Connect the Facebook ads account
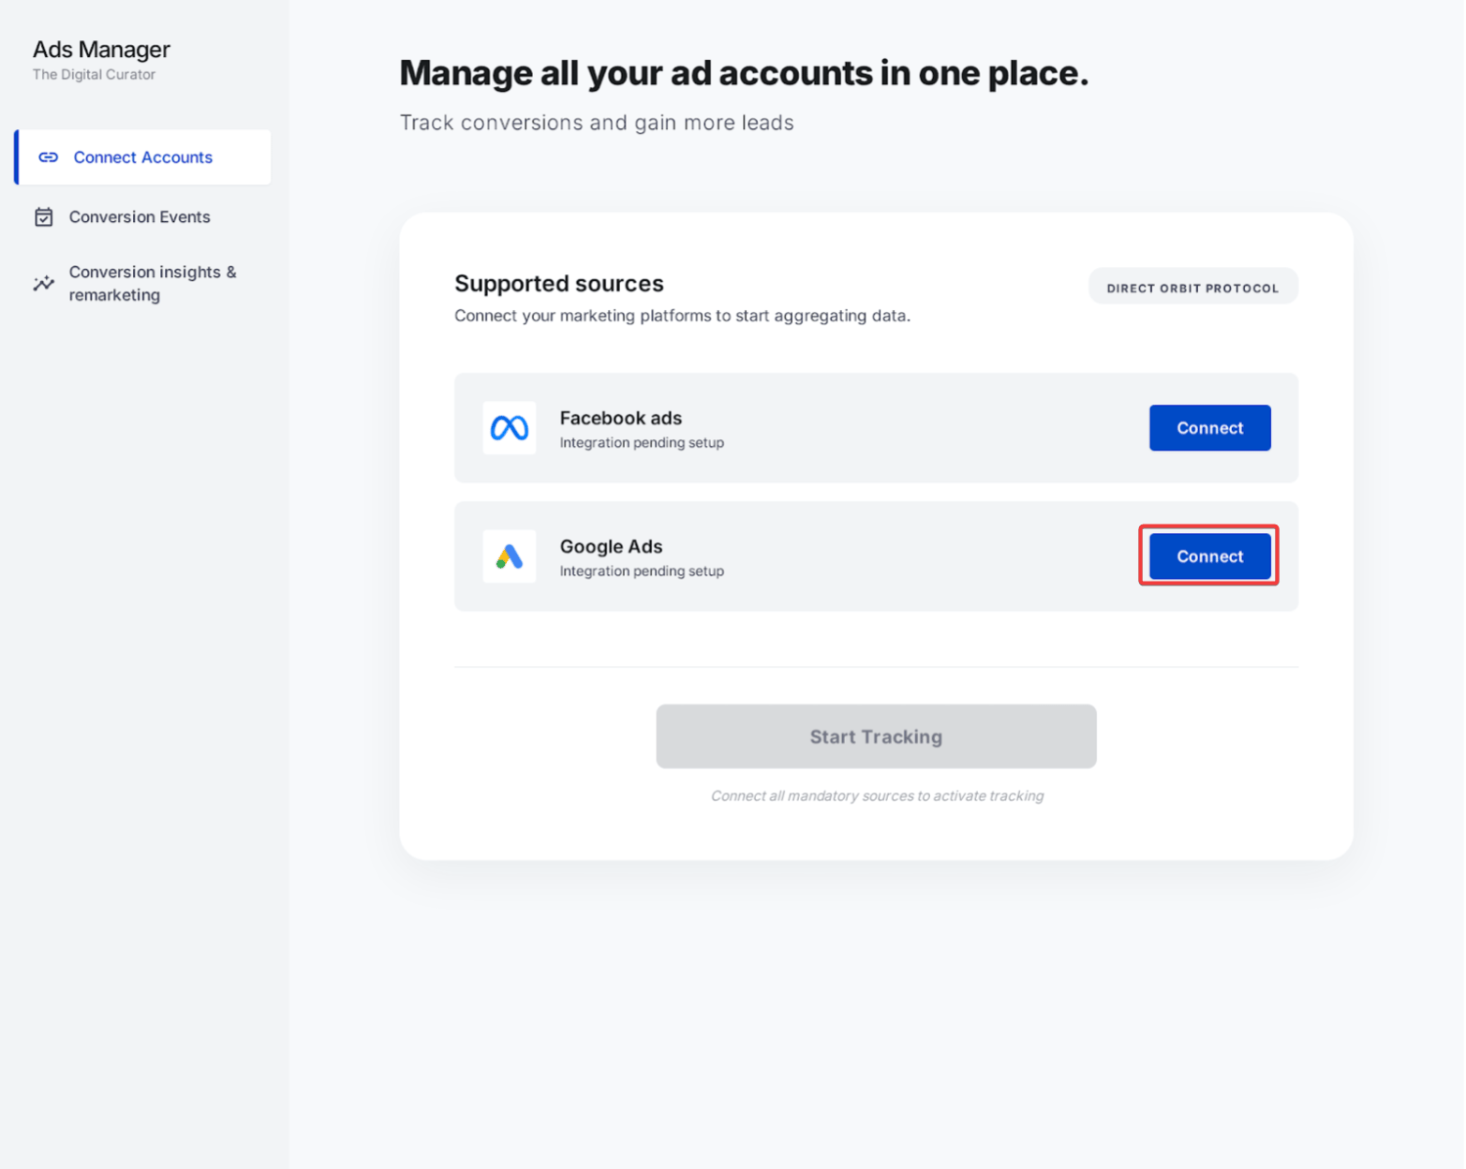This screenshot has height=1169, width=1466. [x=1209, y=428]
